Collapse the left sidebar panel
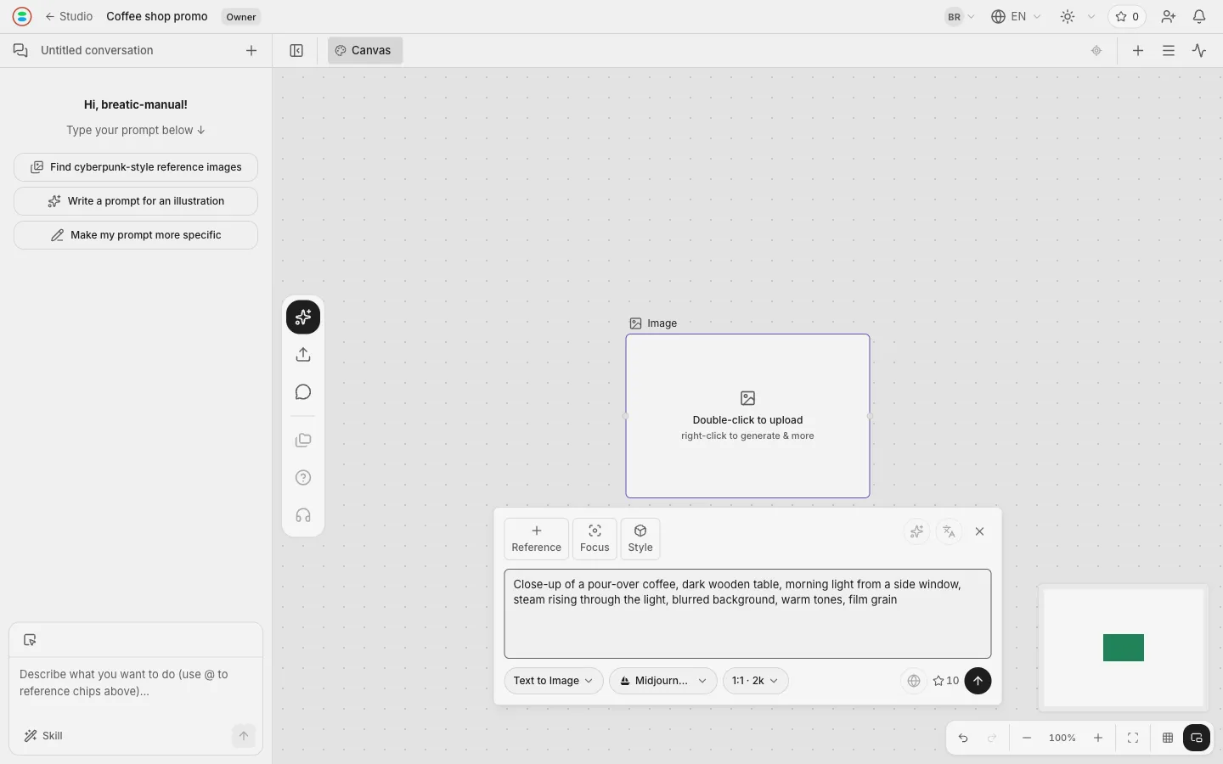1223x764 pixels. click(296, 50)
